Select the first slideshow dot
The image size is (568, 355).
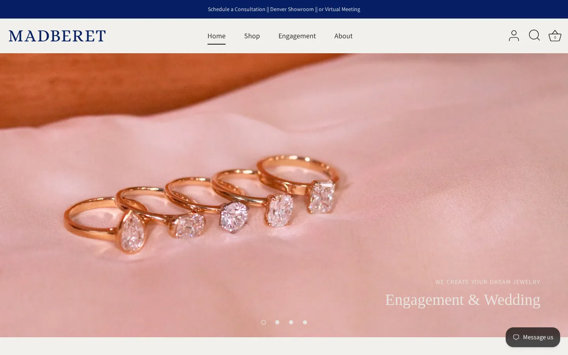[x=263, y=322]
